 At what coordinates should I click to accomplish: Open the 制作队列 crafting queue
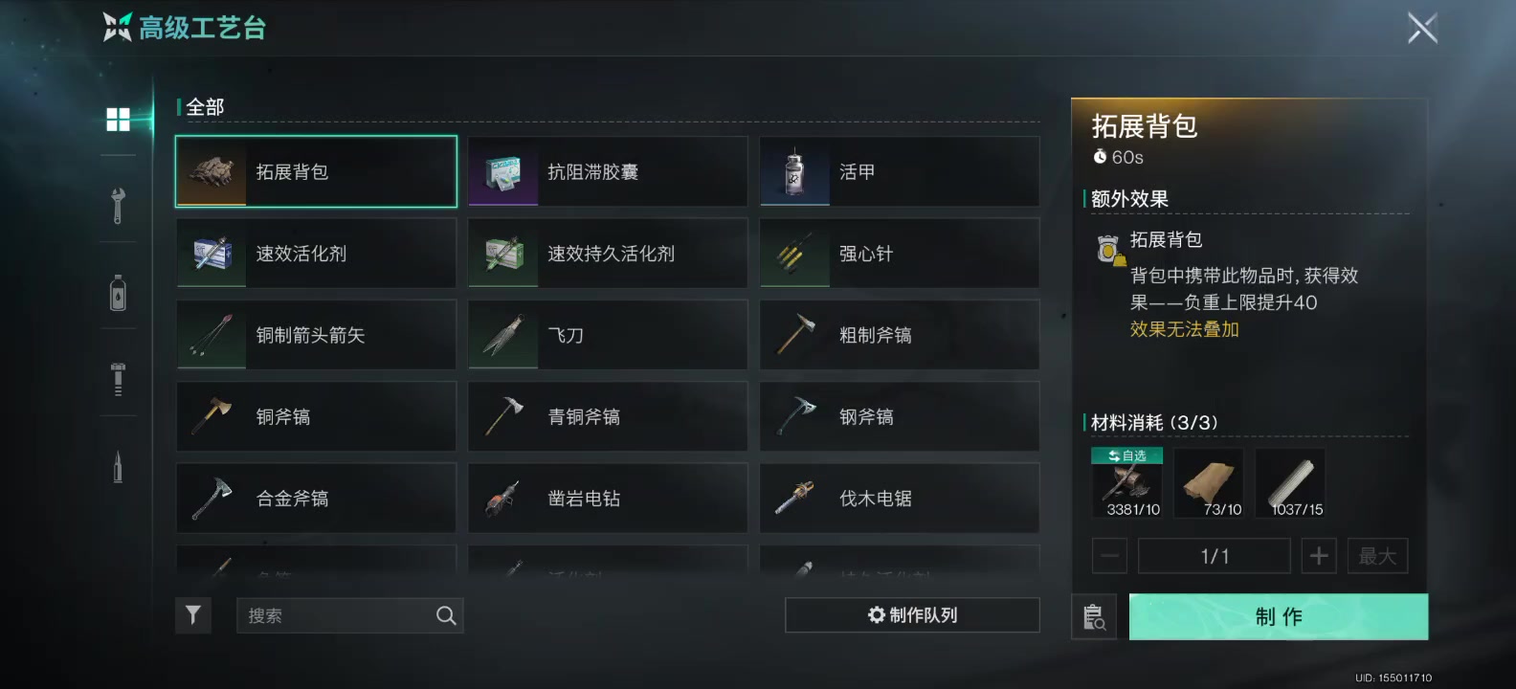(912, 615)
